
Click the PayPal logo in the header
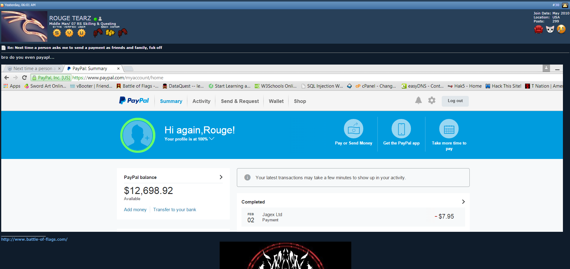pos(134,101)
